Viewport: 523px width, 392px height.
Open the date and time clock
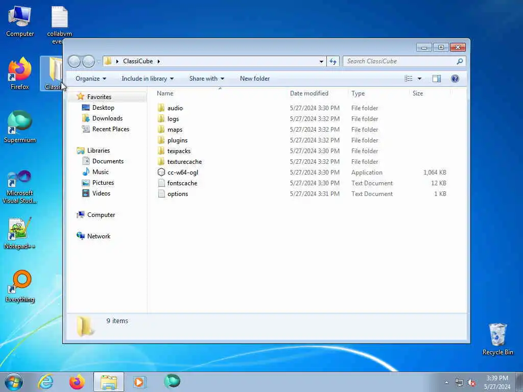[497, 382]
